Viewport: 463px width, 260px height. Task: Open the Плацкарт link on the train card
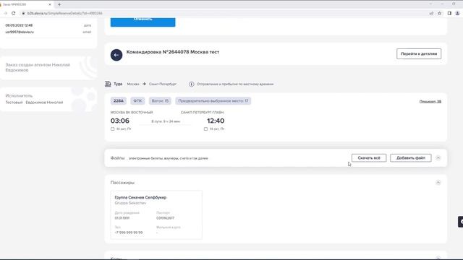[430, 101]
